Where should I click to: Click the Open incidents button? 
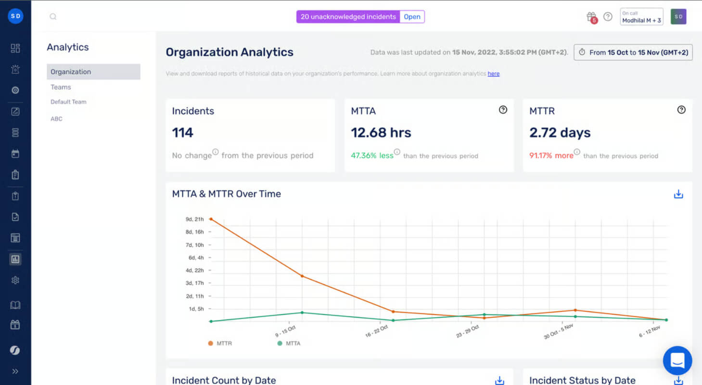(x=412, y=17)
